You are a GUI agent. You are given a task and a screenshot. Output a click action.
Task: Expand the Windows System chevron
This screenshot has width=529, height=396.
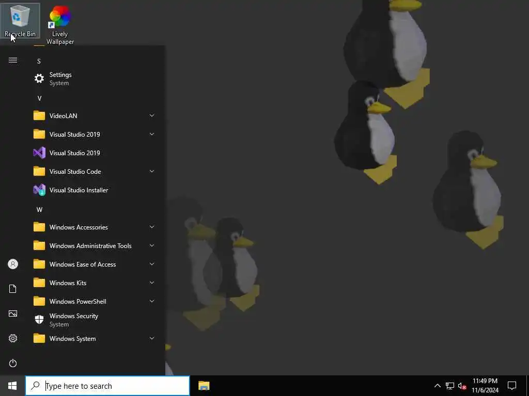[x=152, y=338]
